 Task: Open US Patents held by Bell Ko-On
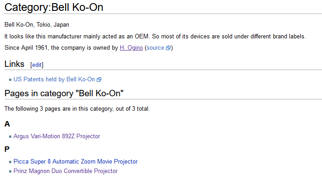click(54, 80)
